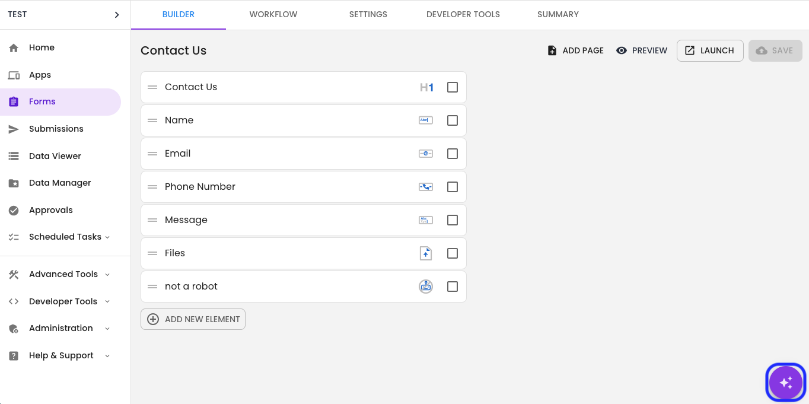The width and height of the screenshot is (809, 404).
Task: Click drag handle of Email row
Action: point(152,154)
